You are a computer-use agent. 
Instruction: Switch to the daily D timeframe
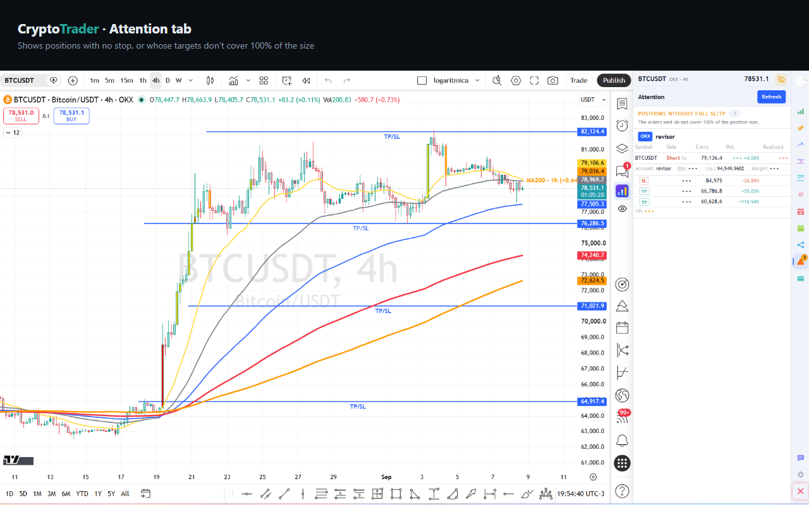pos(167,80)
